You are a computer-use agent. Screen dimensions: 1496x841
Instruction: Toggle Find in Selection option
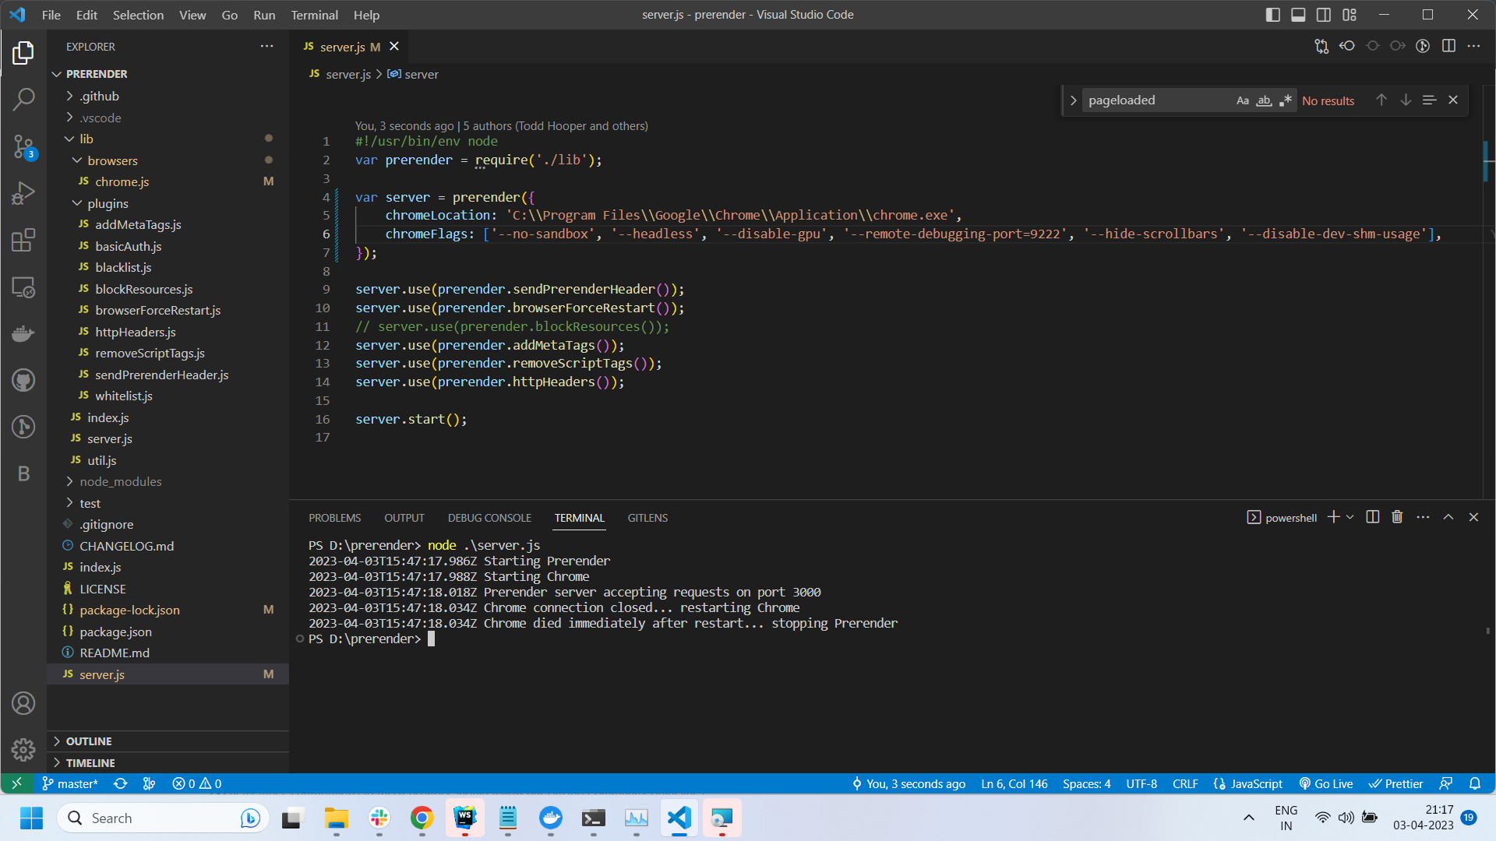(x=1429, y=100)
